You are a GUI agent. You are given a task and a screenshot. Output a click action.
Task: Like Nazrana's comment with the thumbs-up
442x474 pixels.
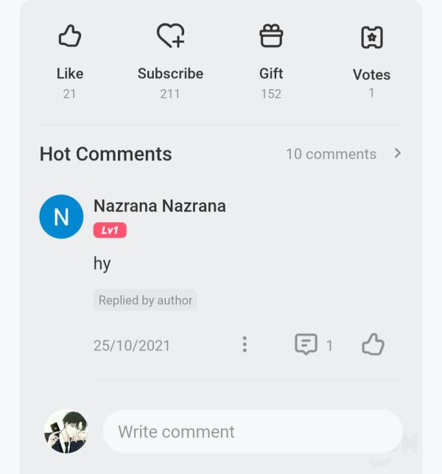pyautogui.click(x=373, y=344)
